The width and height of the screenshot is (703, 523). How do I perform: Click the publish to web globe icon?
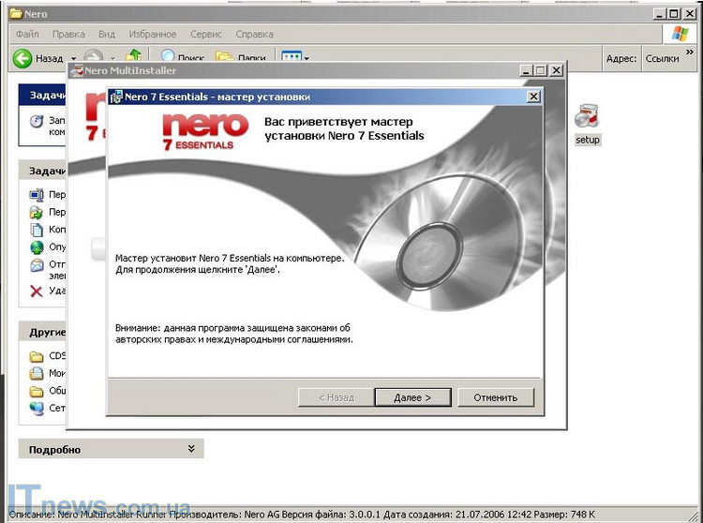37,247
